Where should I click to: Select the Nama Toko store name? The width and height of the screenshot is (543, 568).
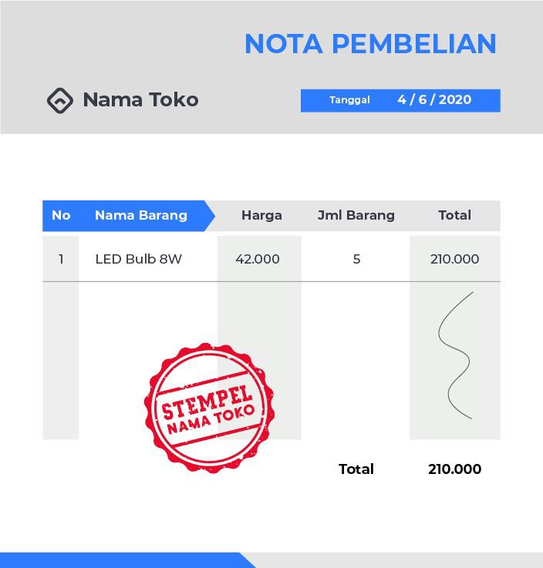pos(140,100)
